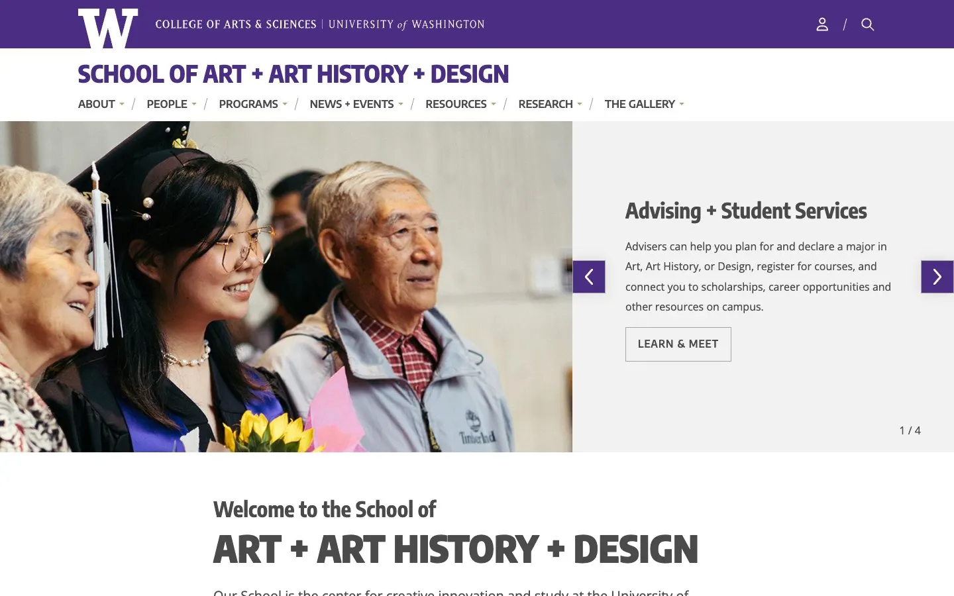
Task: Advance to next slide with right arrow
Action: coord(937,277)
